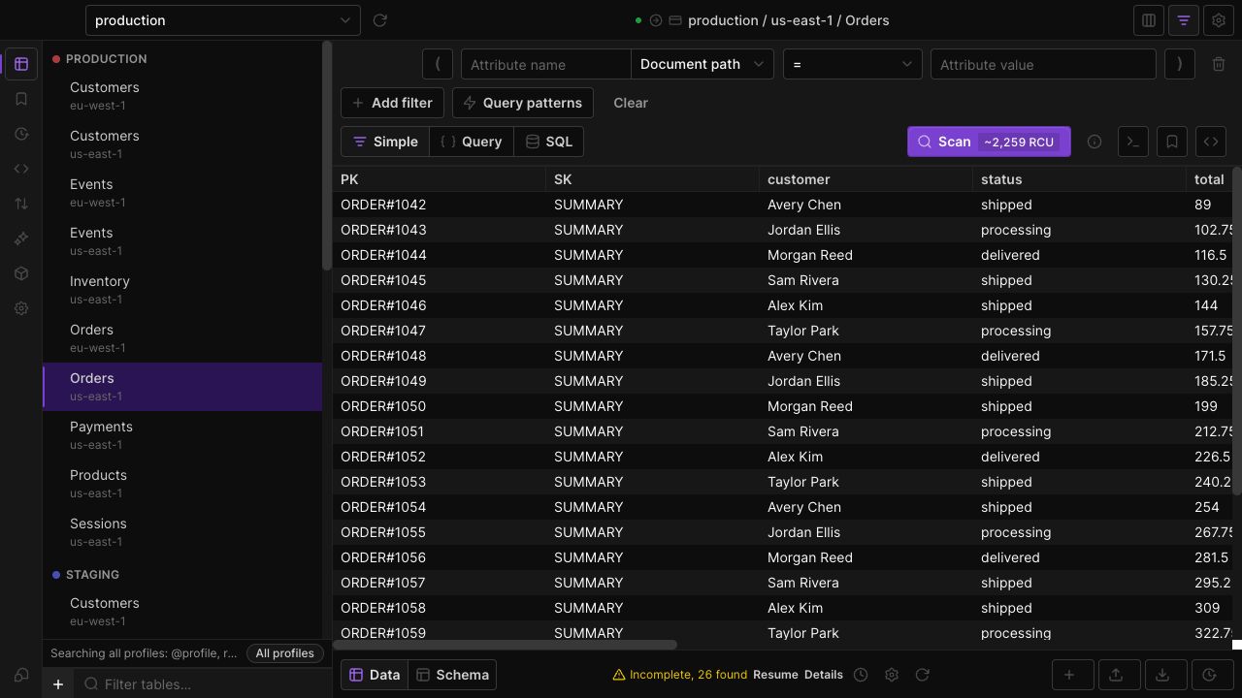This screenshot has width=1242, height=698.
Task: Switch to the Query tab
Action: pos(472,142)
